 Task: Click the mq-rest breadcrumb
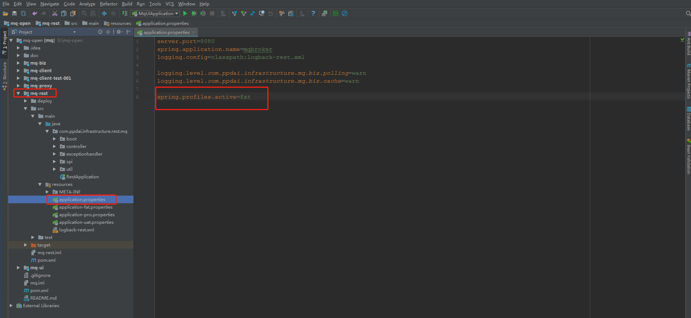48,23
